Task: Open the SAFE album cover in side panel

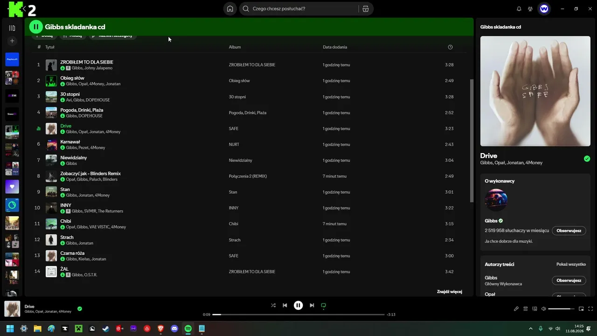Action: pyautogui.click(x=535, y=91)
